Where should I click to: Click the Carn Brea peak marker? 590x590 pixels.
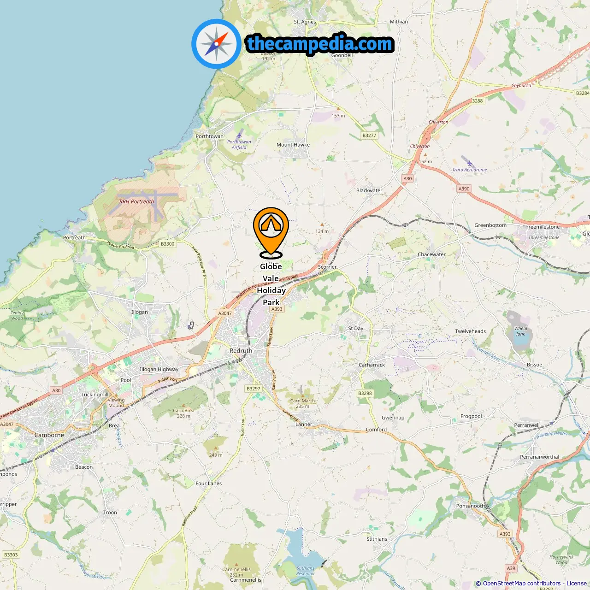tap(183, 405)
